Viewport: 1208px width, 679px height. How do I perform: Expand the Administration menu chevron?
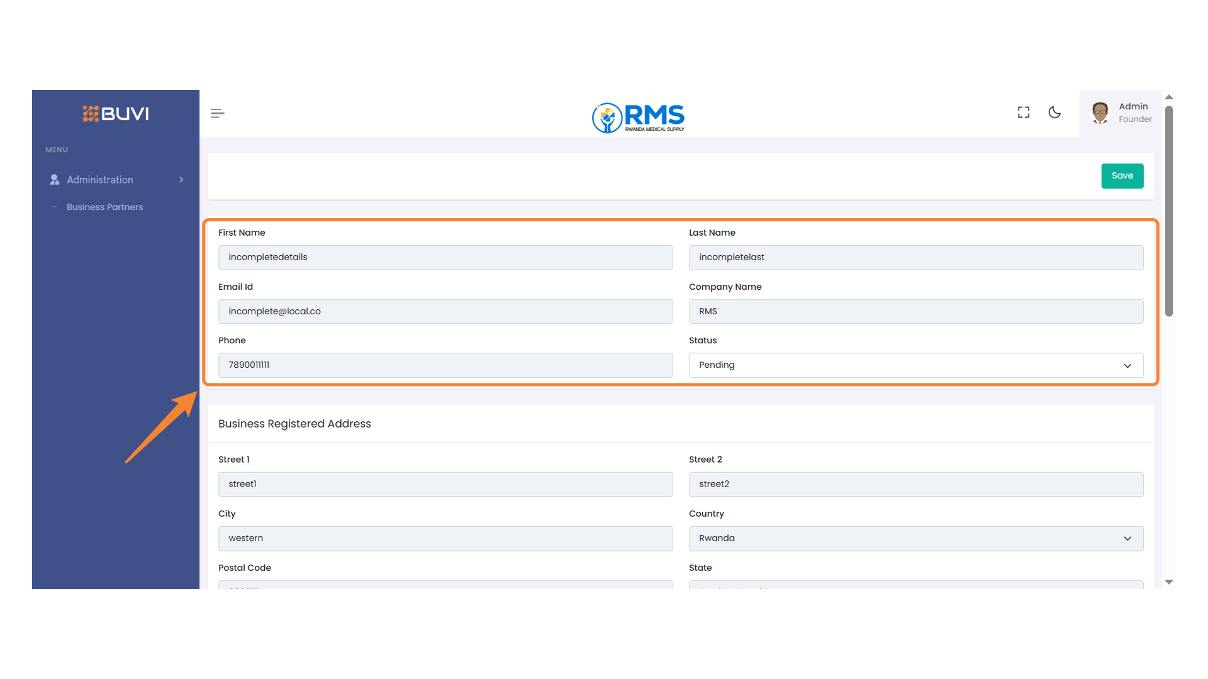181,180
